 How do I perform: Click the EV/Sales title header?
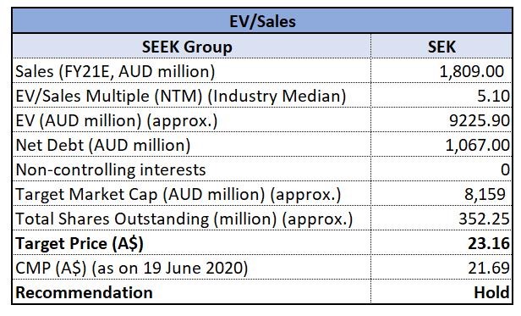(x=262, y=21)
